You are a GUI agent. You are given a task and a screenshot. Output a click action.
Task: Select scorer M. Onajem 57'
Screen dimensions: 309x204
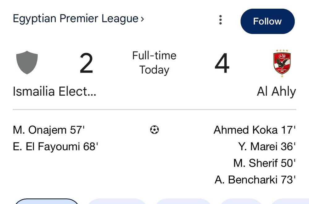(x=49, y=130)
